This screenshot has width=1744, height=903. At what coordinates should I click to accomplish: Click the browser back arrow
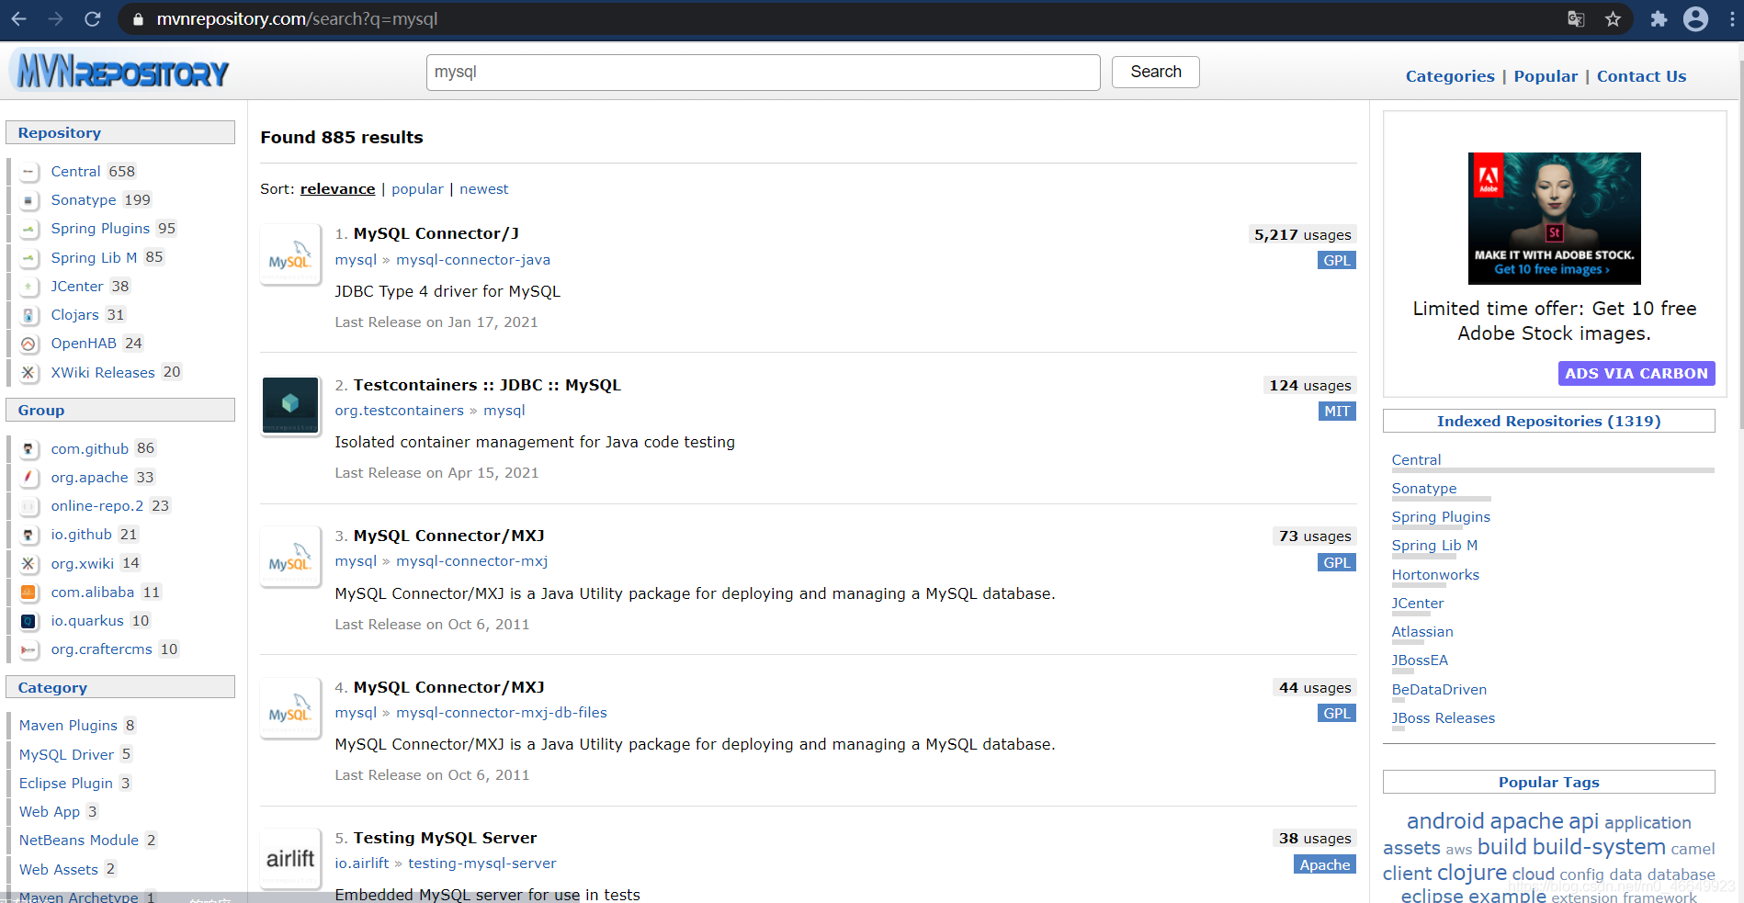18,18
